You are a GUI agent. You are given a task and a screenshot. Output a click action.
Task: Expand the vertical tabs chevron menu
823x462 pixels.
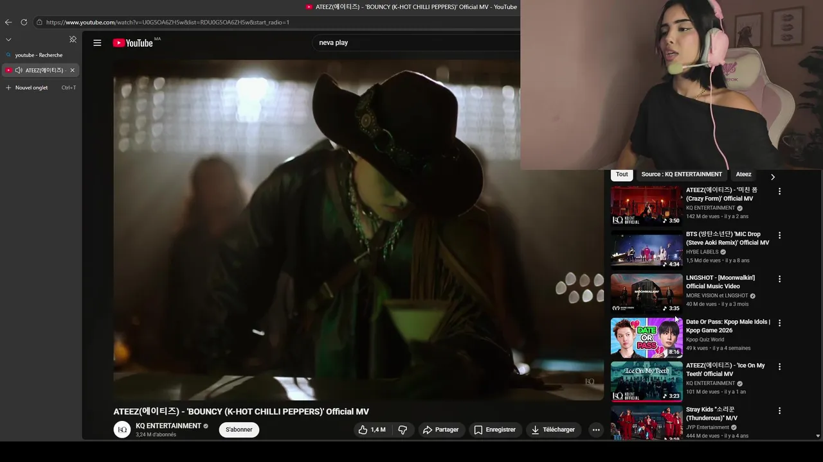click(x=8, y=40)
